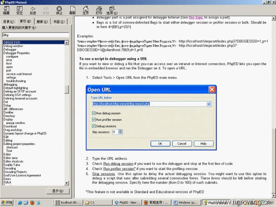Print the topic with the 打印 icon
Image resolution: width=276 pixels, height=207 pixels.
[x=99, y=10]
